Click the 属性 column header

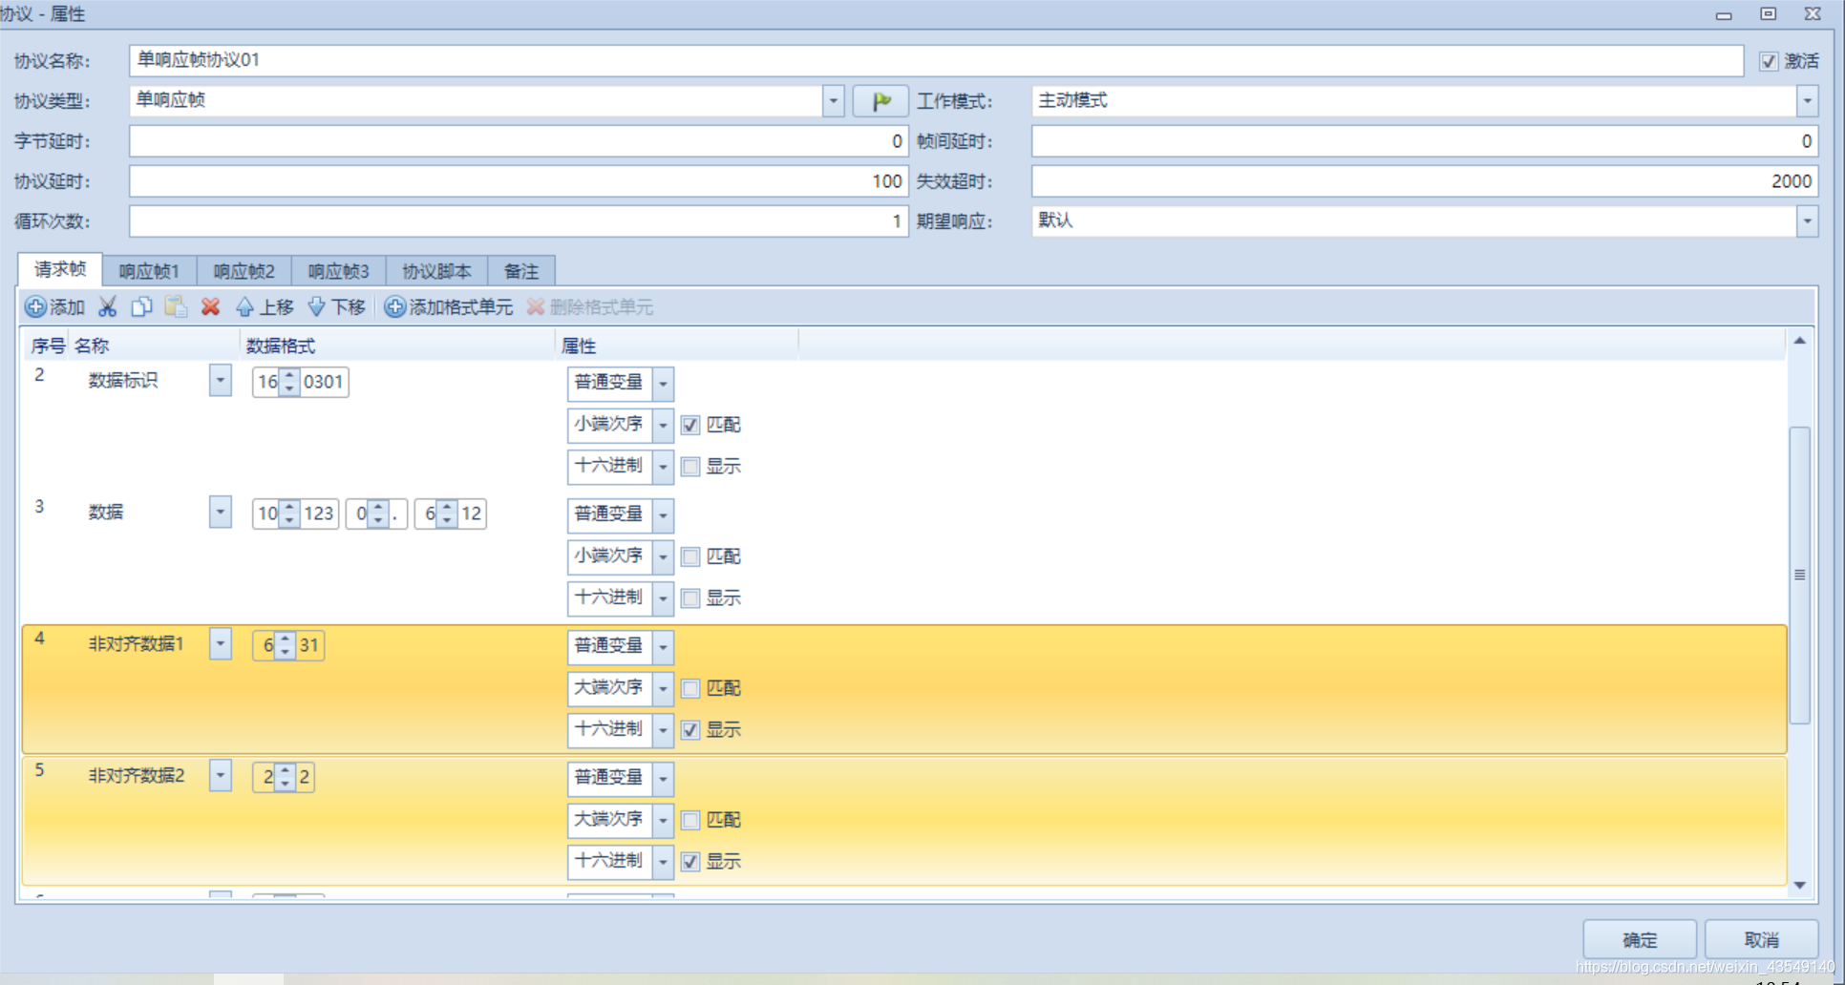(676, 346)
